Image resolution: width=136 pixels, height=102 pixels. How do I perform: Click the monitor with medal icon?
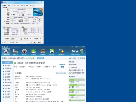click(61, 51)
